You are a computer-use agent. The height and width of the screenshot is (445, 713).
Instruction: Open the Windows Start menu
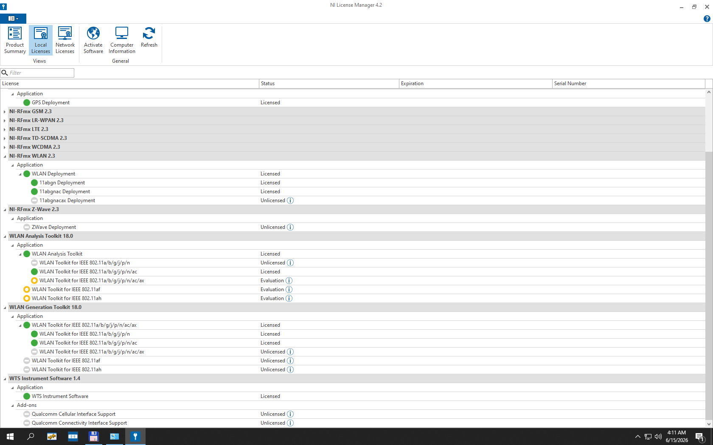(x=10, y=437)
